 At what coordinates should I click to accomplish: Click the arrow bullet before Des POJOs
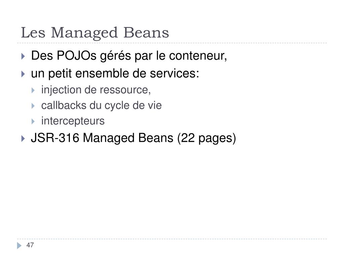coord(23,56)
